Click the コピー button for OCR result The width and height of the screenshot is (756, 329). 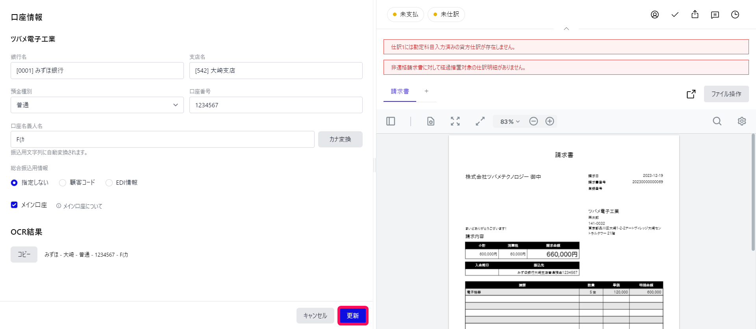tap(24, 254)
